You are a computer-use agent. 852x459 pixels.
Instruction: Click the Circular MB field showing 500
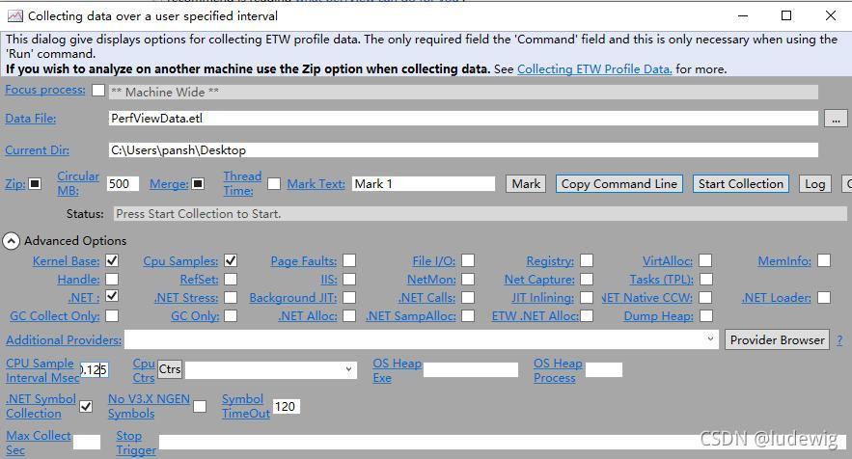(123, 183)
